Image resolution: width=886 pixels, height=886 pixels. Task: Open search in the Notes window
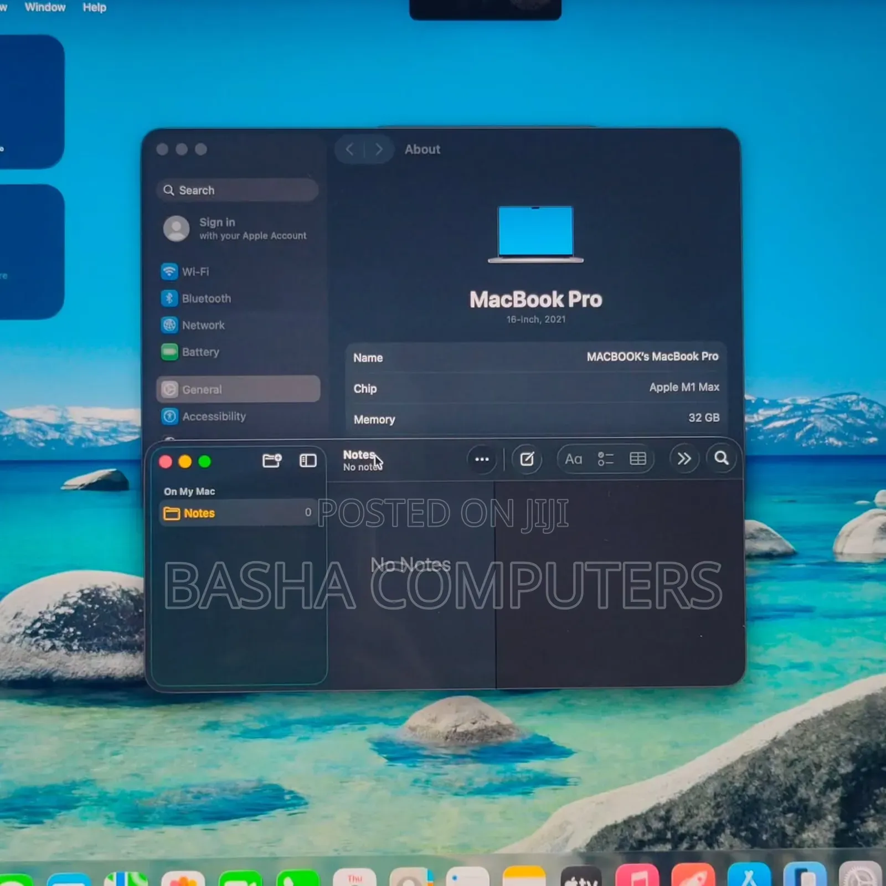722,459
